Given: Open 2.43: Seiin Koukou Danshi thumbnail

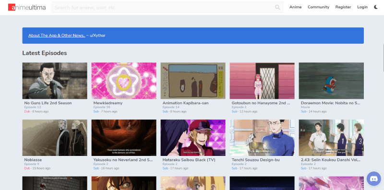Looking at the screenshot, I should click(331, 138).
